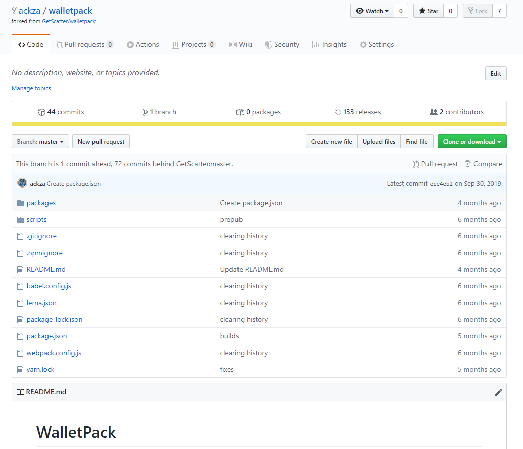Open the ackza owner link

coord(29,11)
